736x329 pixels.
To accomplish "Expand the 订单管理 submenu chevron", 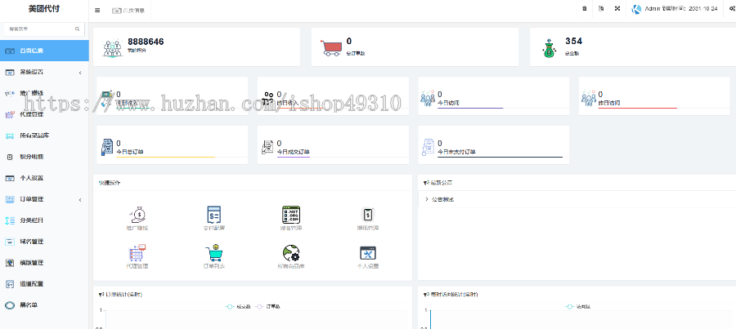I will 80,200.
